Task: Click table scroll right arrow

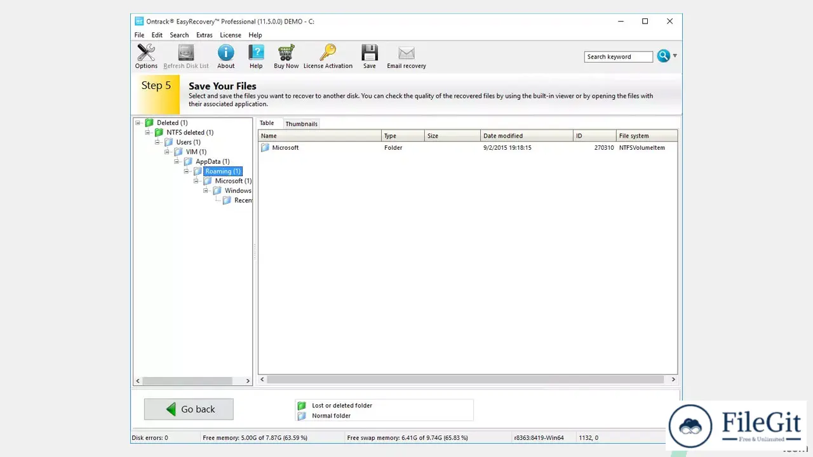Action: pyautogui.click(x=673, y=380)
